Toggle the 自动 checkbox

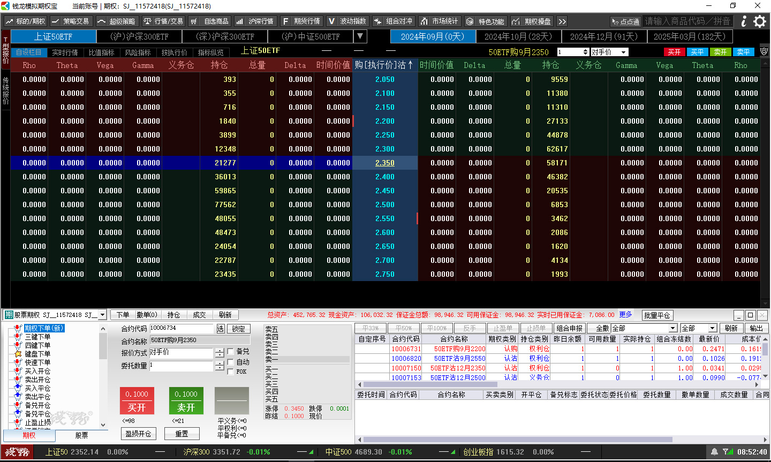coord(230,362)
